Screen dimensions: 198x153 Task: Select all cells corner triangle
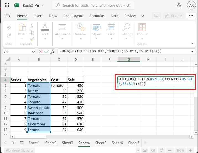(7, 59)
